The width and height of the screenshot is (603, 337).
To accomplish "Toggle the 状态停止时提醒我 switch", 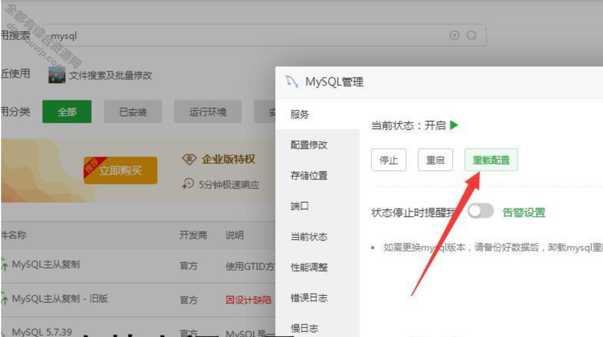I will 480,212.
